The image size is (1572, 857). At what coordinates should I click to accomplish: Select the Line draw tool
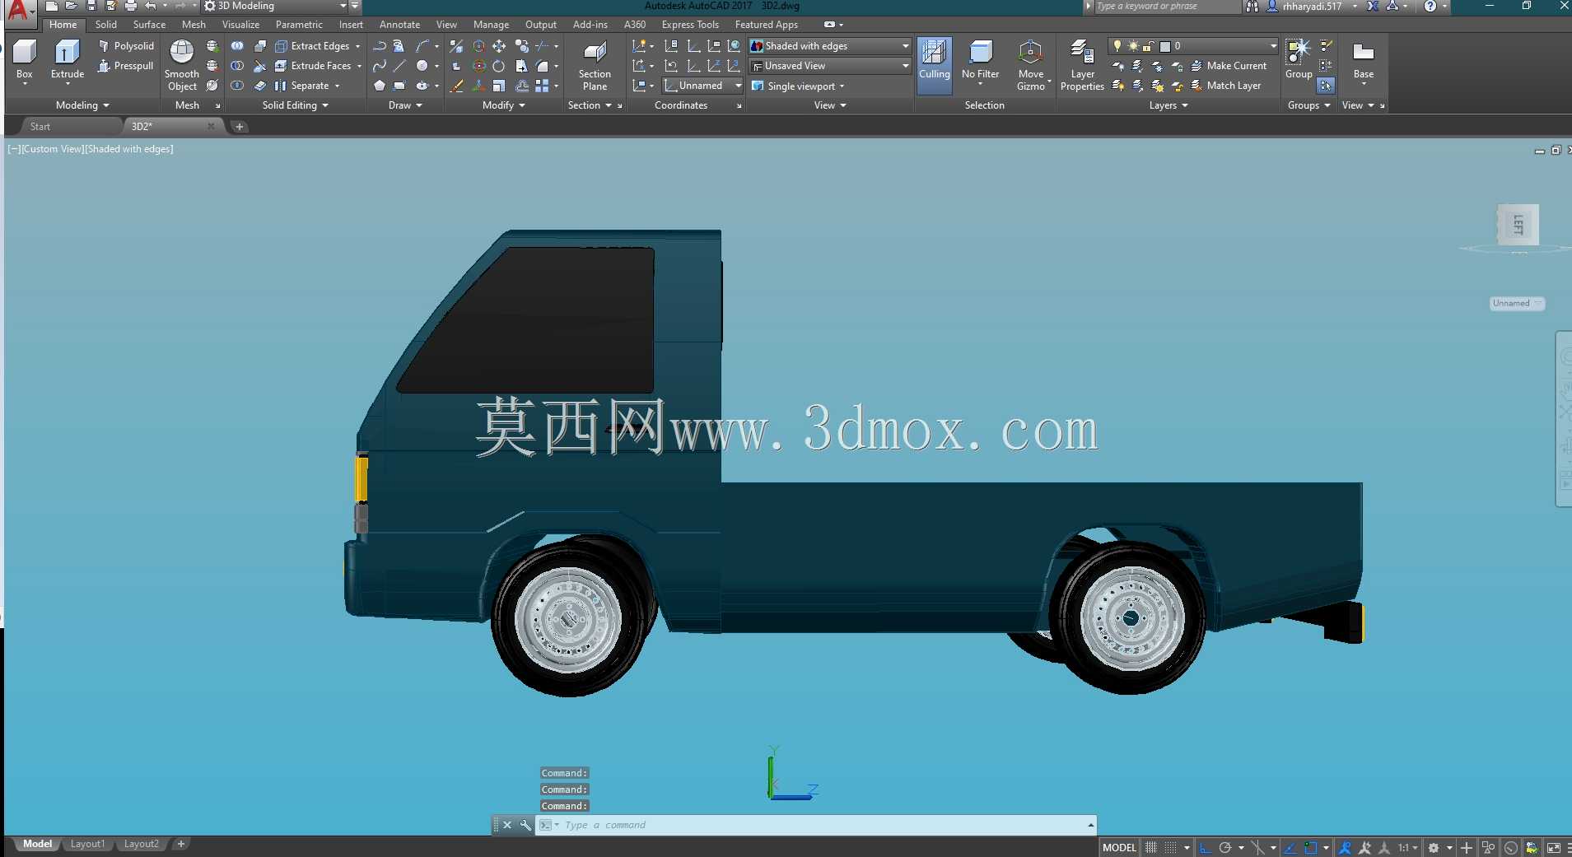pyautogui.click(x=399, y=66)
